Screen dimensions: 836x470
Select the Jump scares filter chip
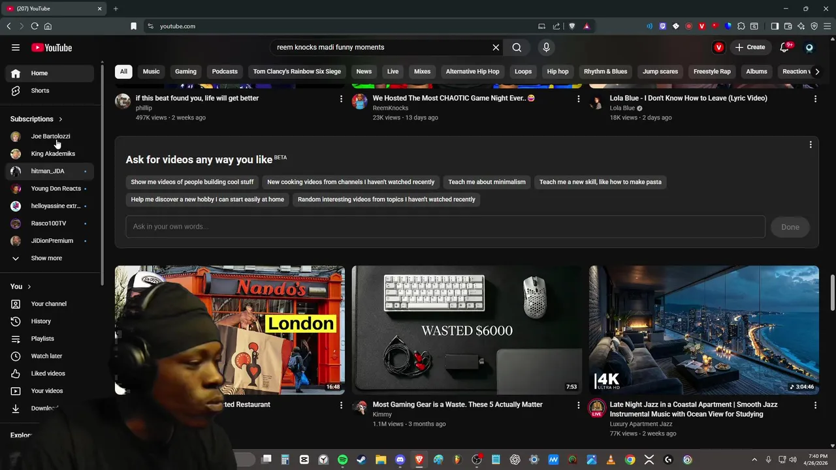coord(660,71)
